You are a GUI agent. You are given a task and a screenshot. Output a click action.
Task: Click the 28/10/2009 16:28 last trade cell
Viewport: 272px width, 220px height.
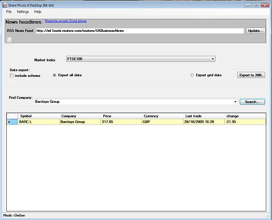pyautogui.click(x=204, y=122)
